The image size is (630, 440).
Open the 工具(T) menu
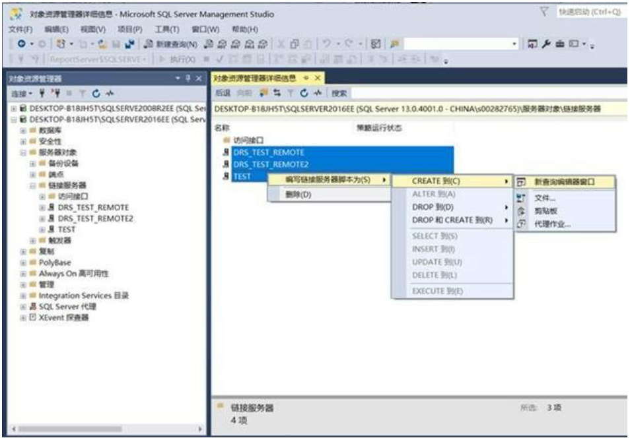tap(167, 29)
